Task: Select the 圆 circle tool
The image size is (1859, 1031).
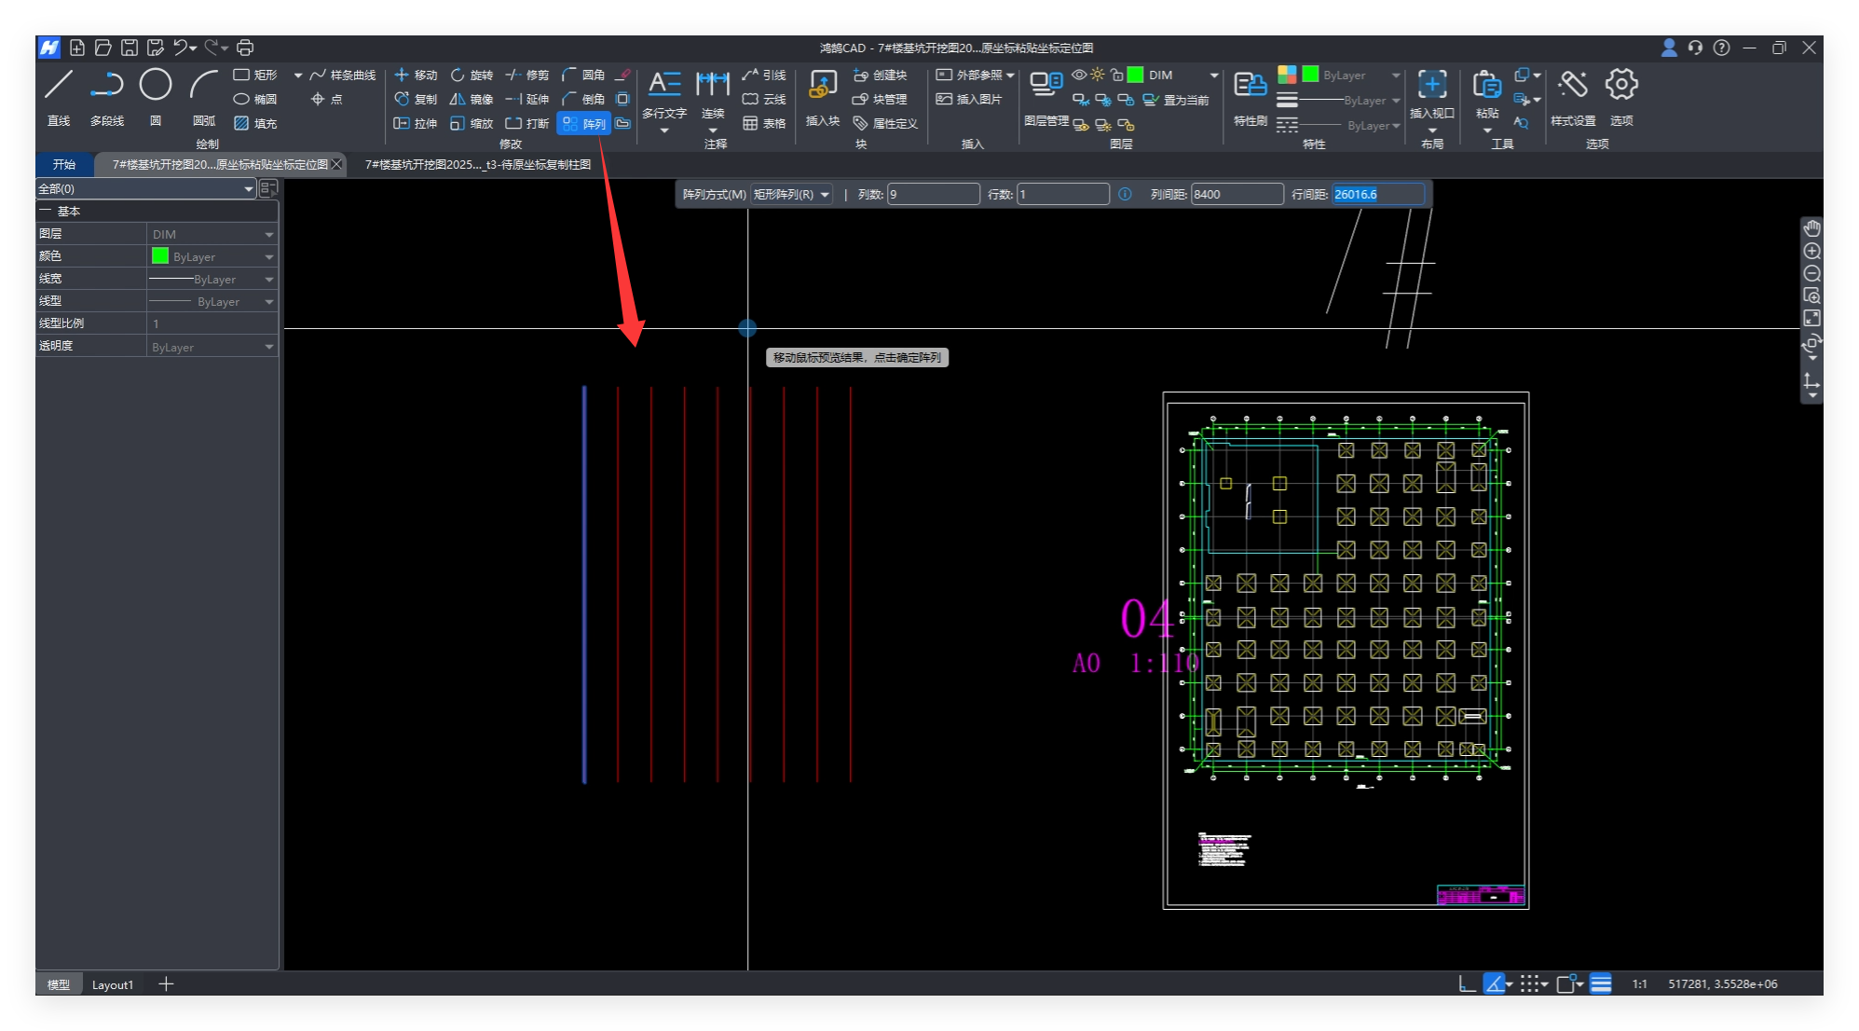Action: coord(155,86)
